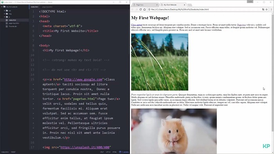The image size is (274, 154).
Task: Select the js folder icon in Atom's tree view
Action: coord(7,17)
